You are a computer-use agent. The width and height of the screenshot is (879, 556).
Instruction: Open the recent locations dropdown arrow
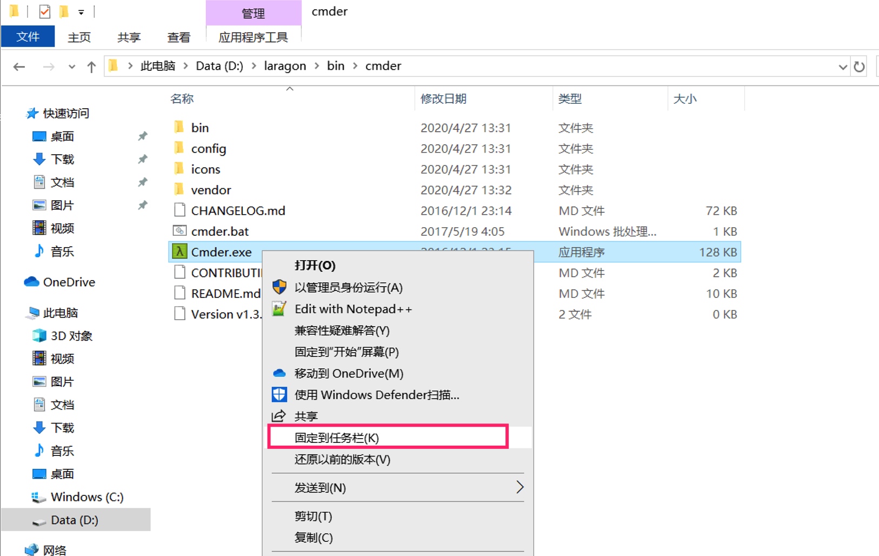click(x=71, y=67)
